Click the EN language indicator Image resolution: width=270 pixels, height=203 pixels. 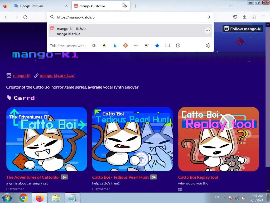(217, 197)
